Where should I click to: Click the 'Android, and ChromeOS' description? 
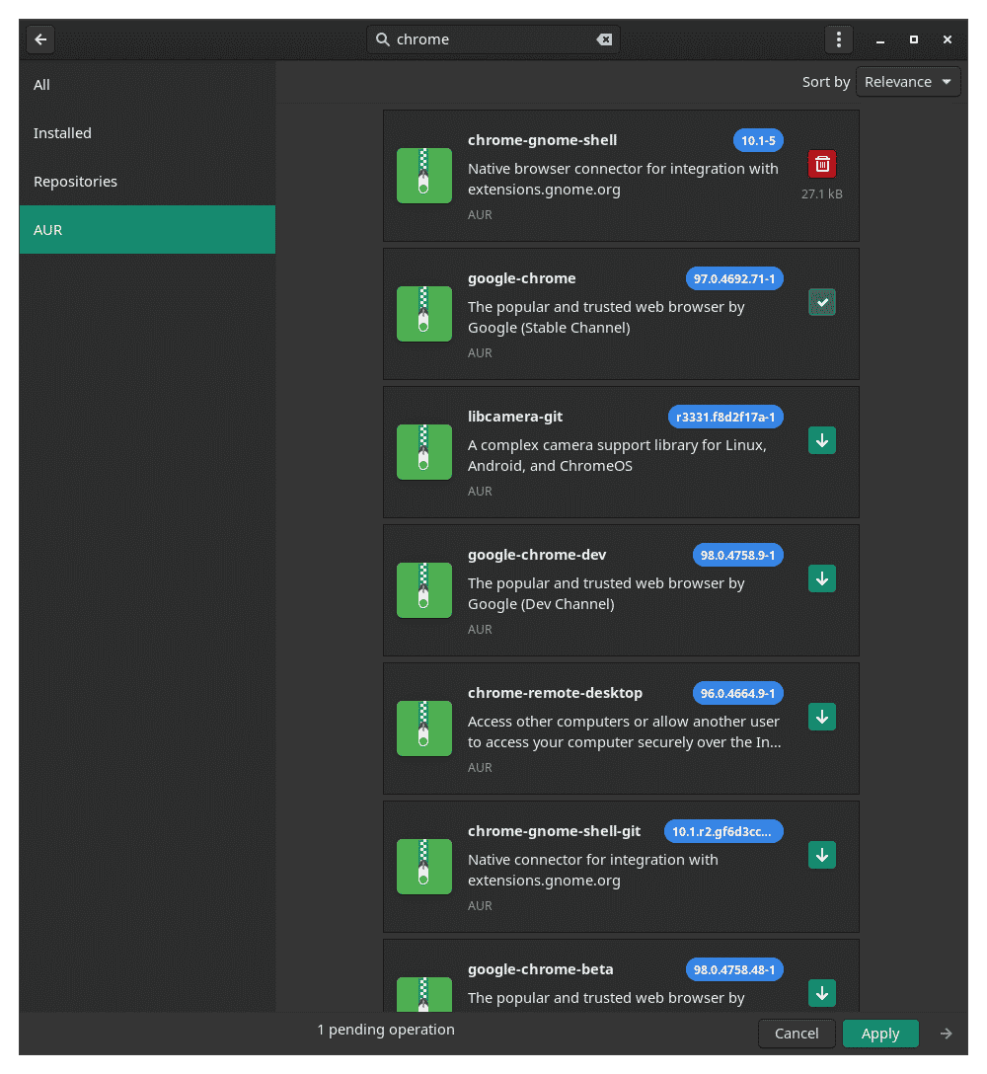(550, 466)
